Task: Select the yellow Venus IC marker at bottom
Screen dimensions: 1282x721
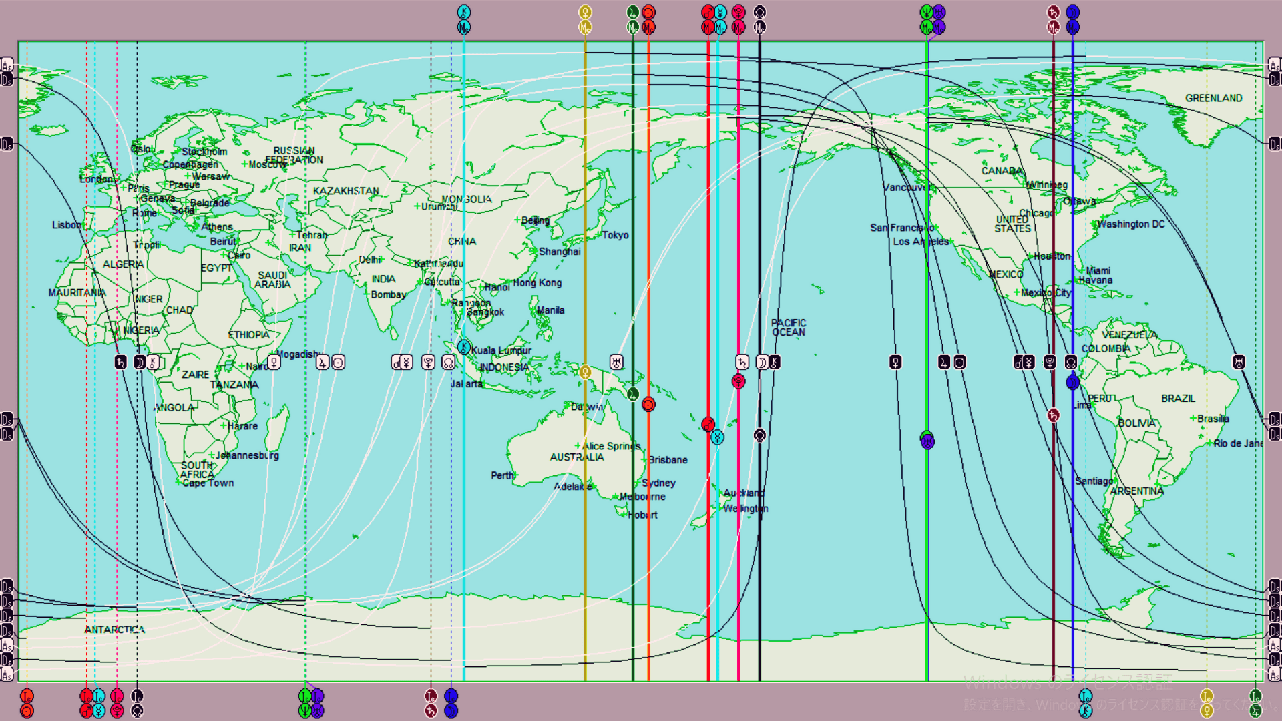Action: [1207, 703]
